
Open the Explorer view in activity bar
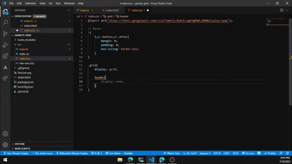point(5,12)
